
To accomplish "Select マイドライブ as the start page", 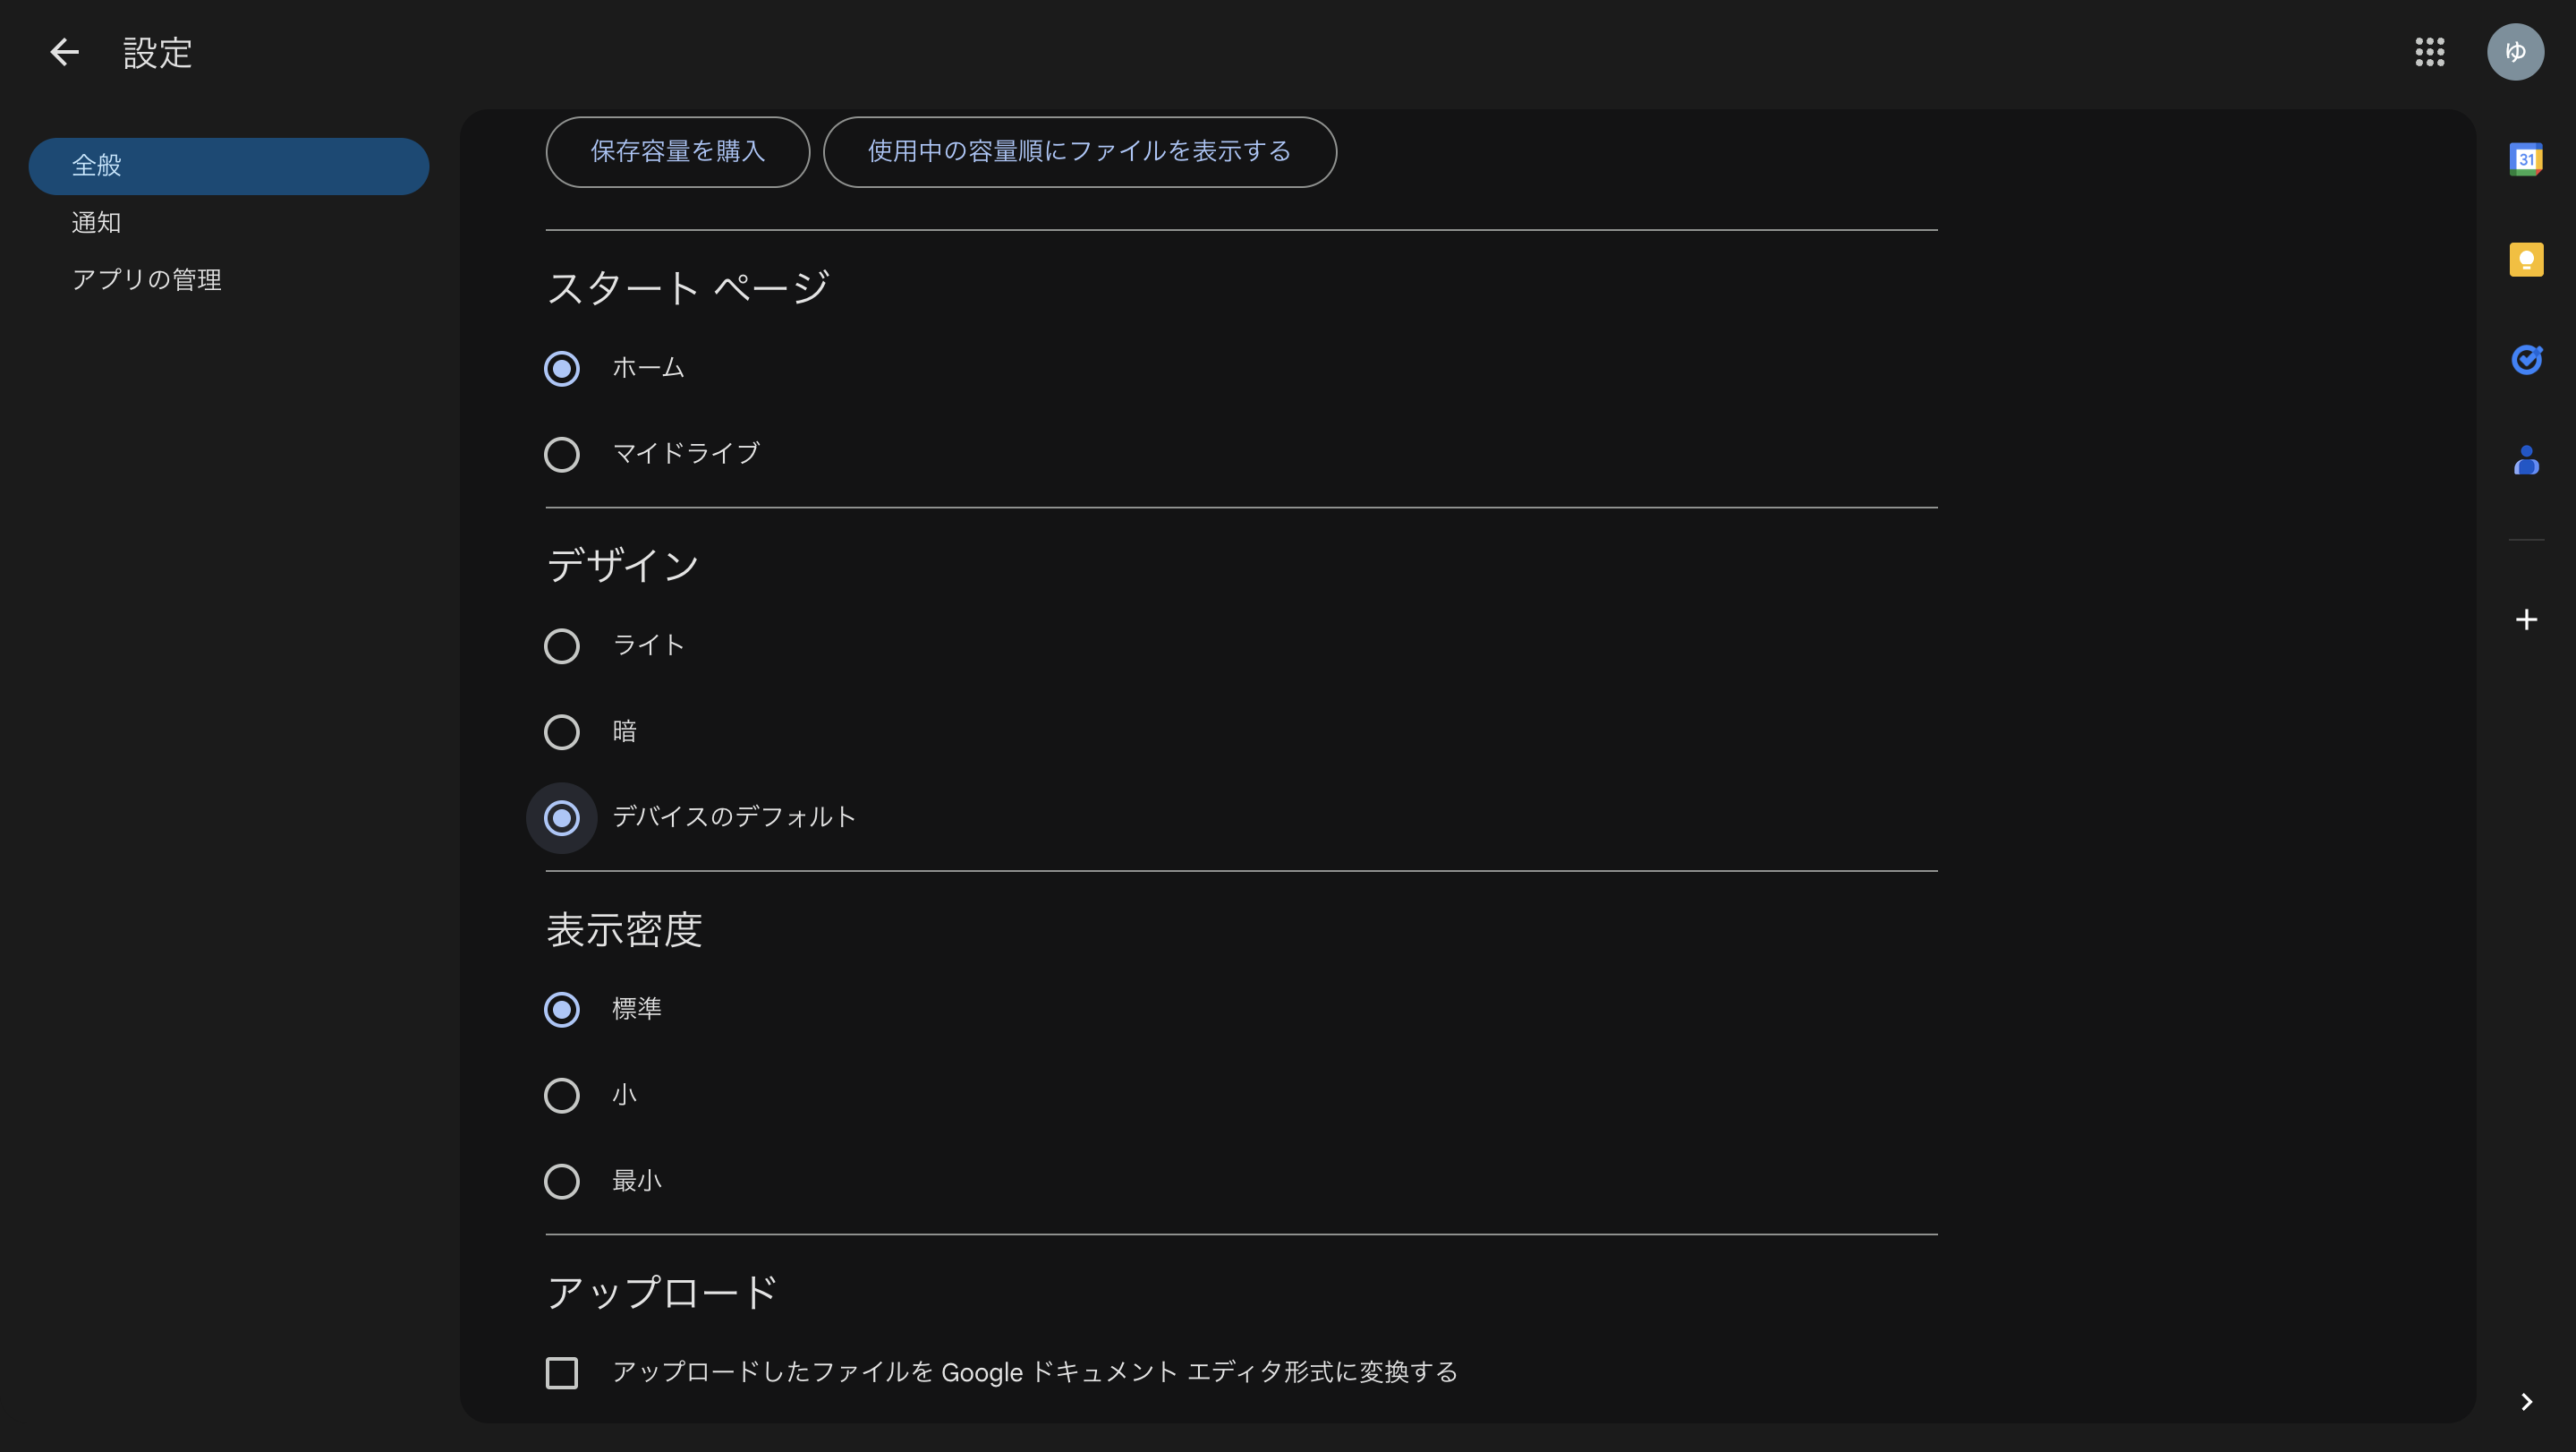I will (562, 455).
